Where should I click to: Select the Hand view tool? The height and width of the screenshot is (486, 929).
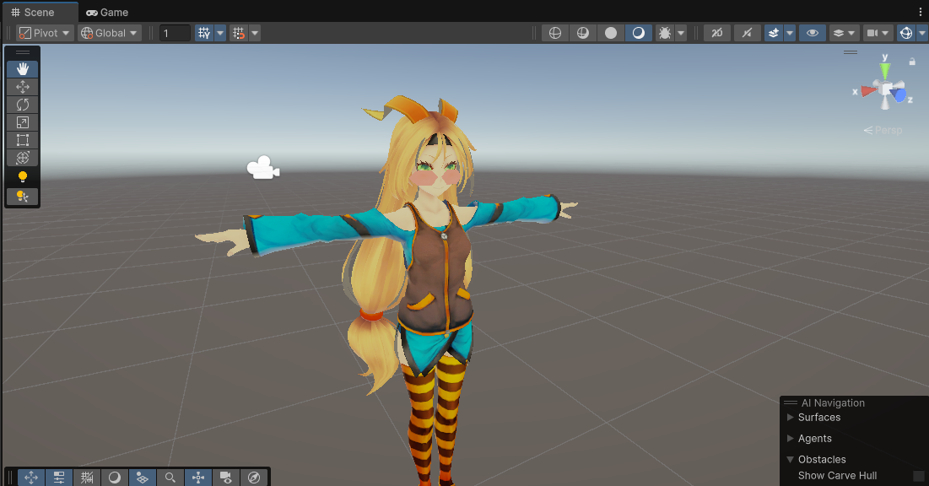[23, 68]
